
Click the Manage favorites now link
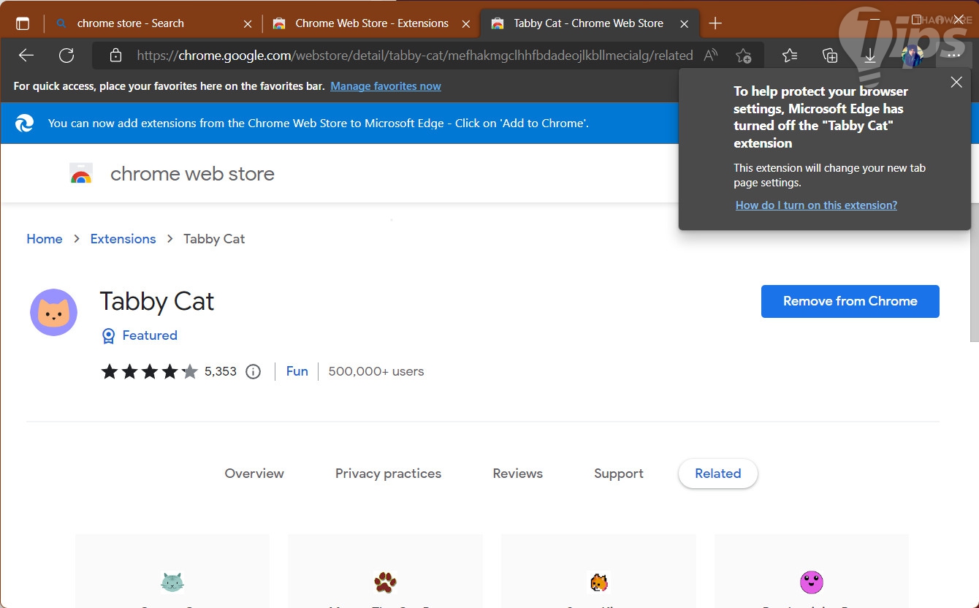point(385,86)
